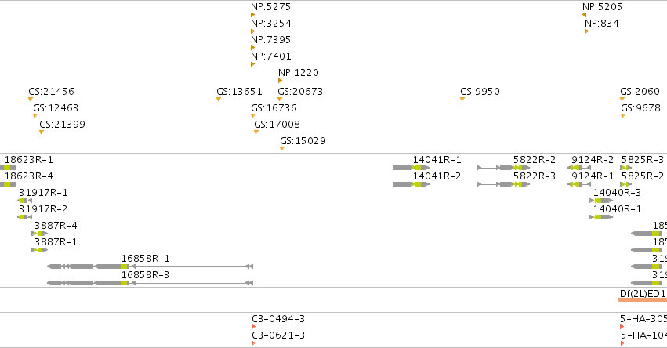The height and width of the screenshot is (348, 667).
Task: Click the 5822R-2 gene model glyph
Action: (503, 168)
